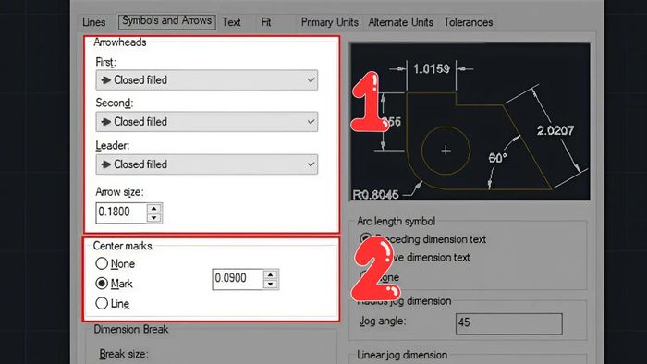The image size is (647, 364).
Task: Select Line for Center marks
Action: [x=112, y=304]
